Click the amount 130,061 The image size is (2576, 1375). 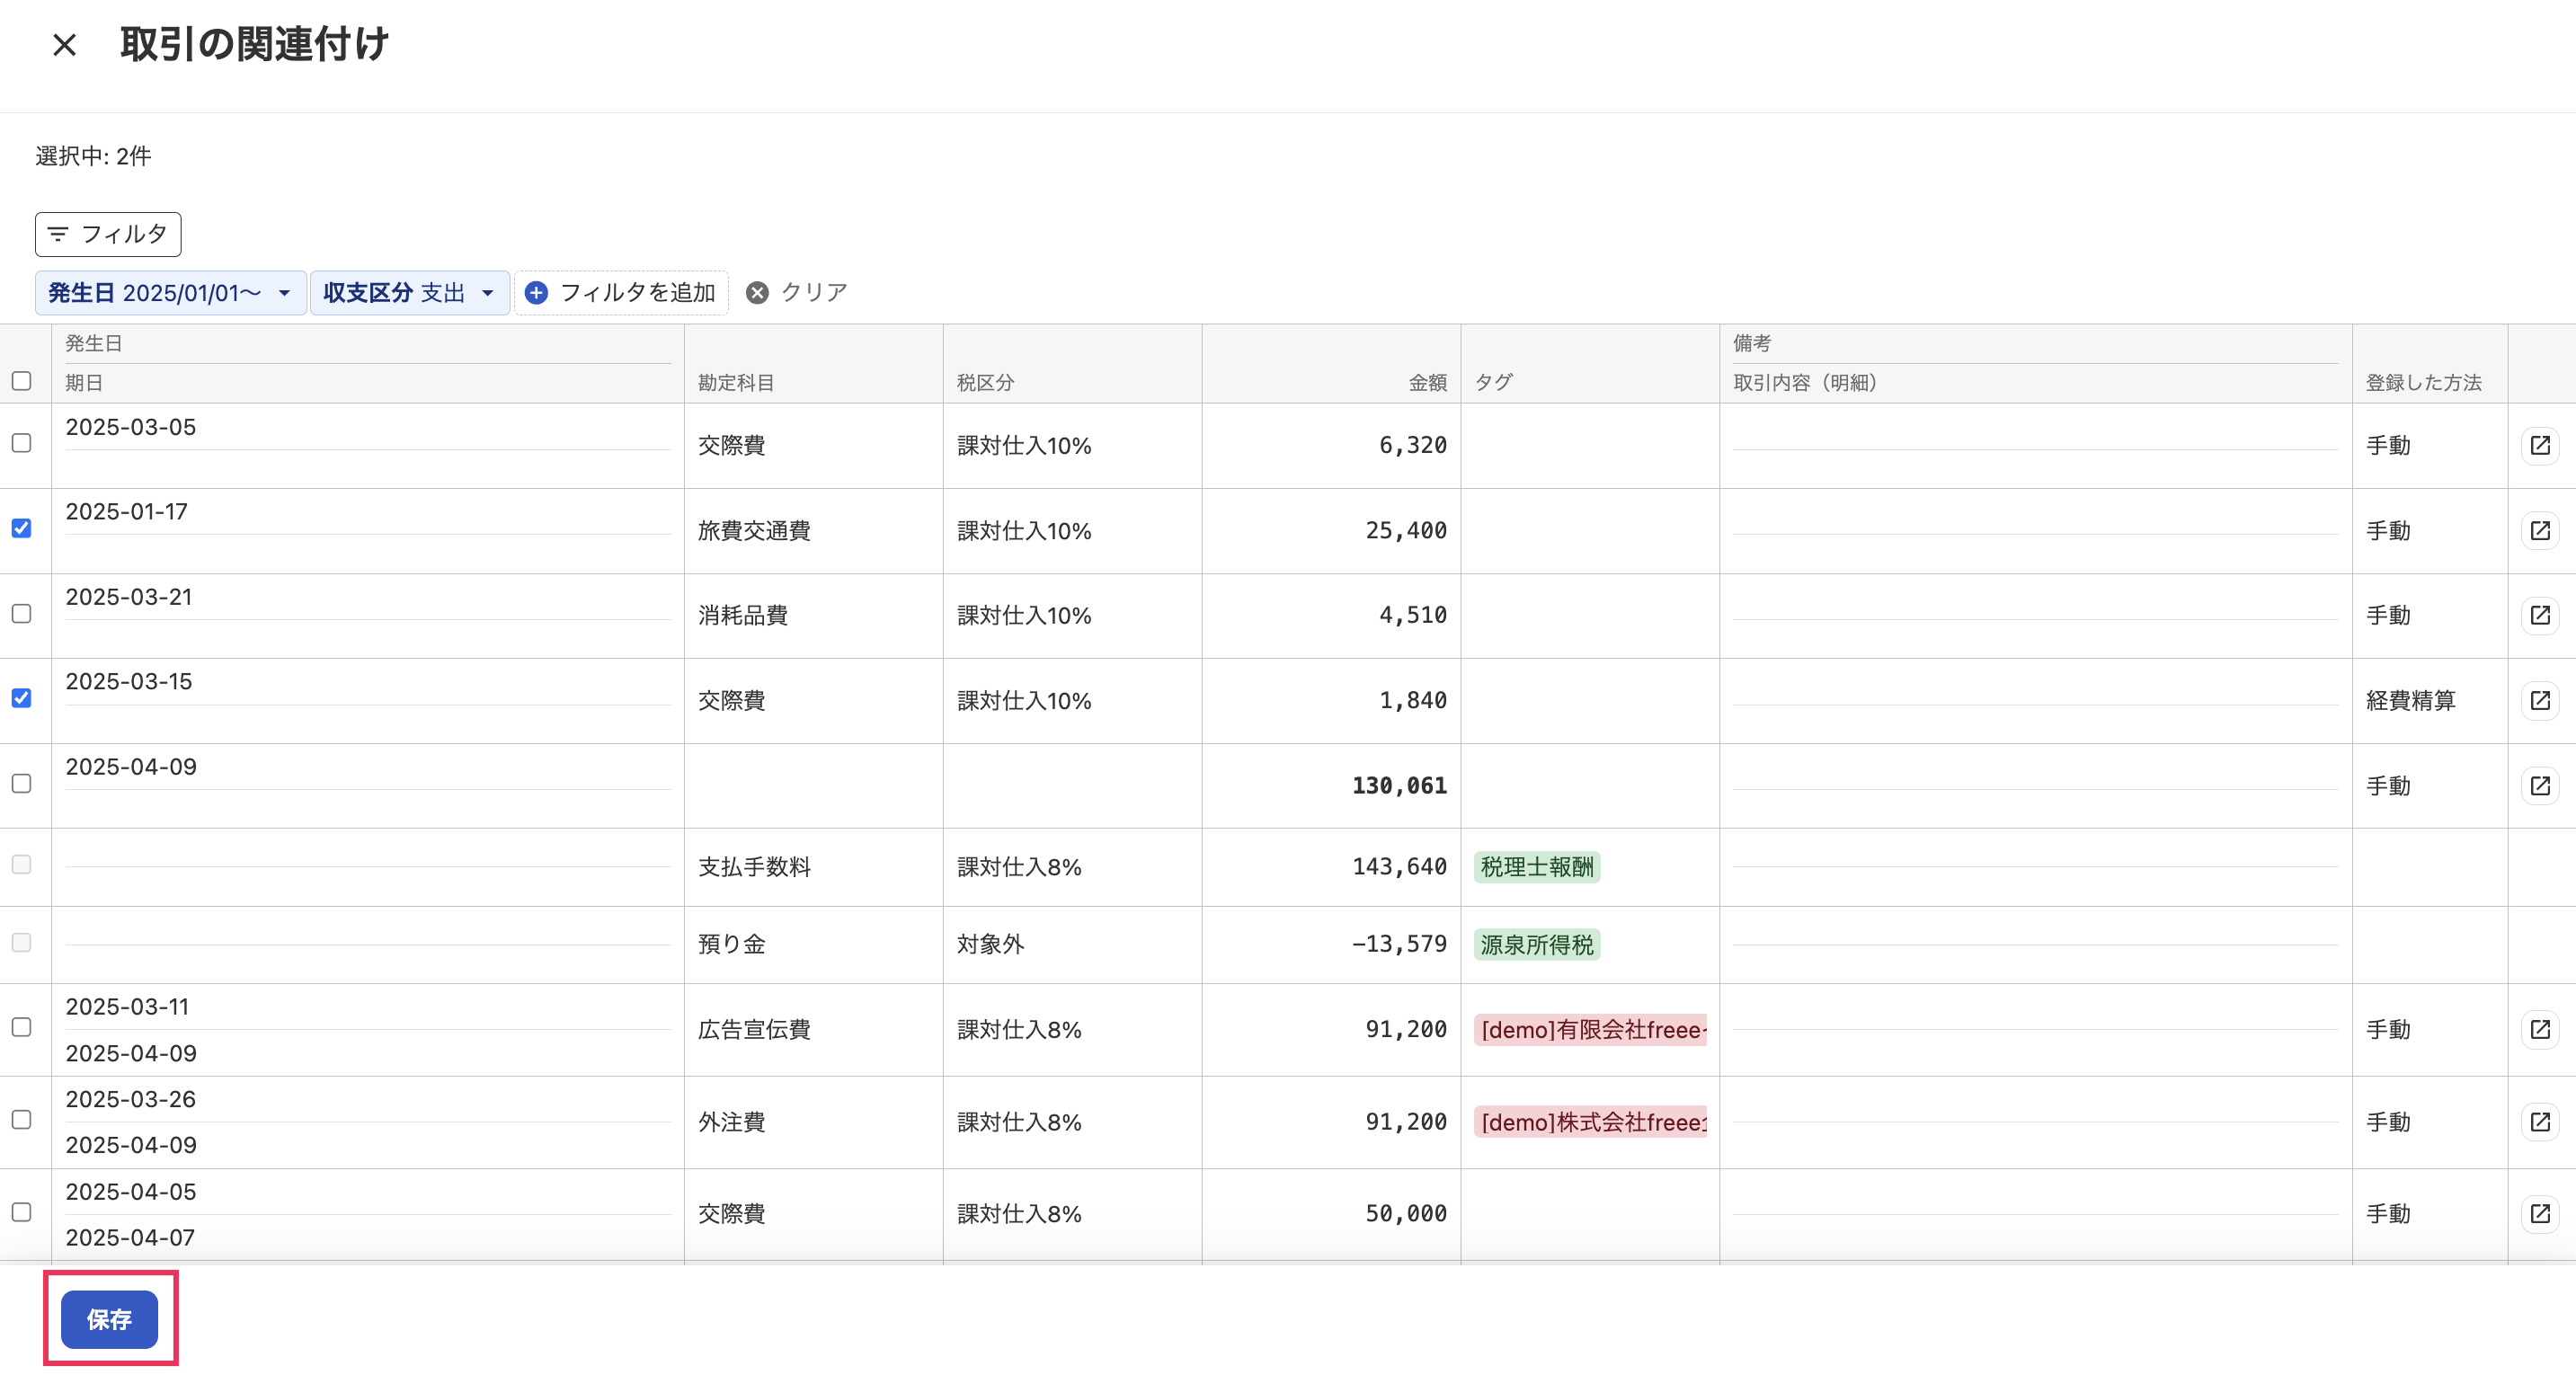(1399, 786)
